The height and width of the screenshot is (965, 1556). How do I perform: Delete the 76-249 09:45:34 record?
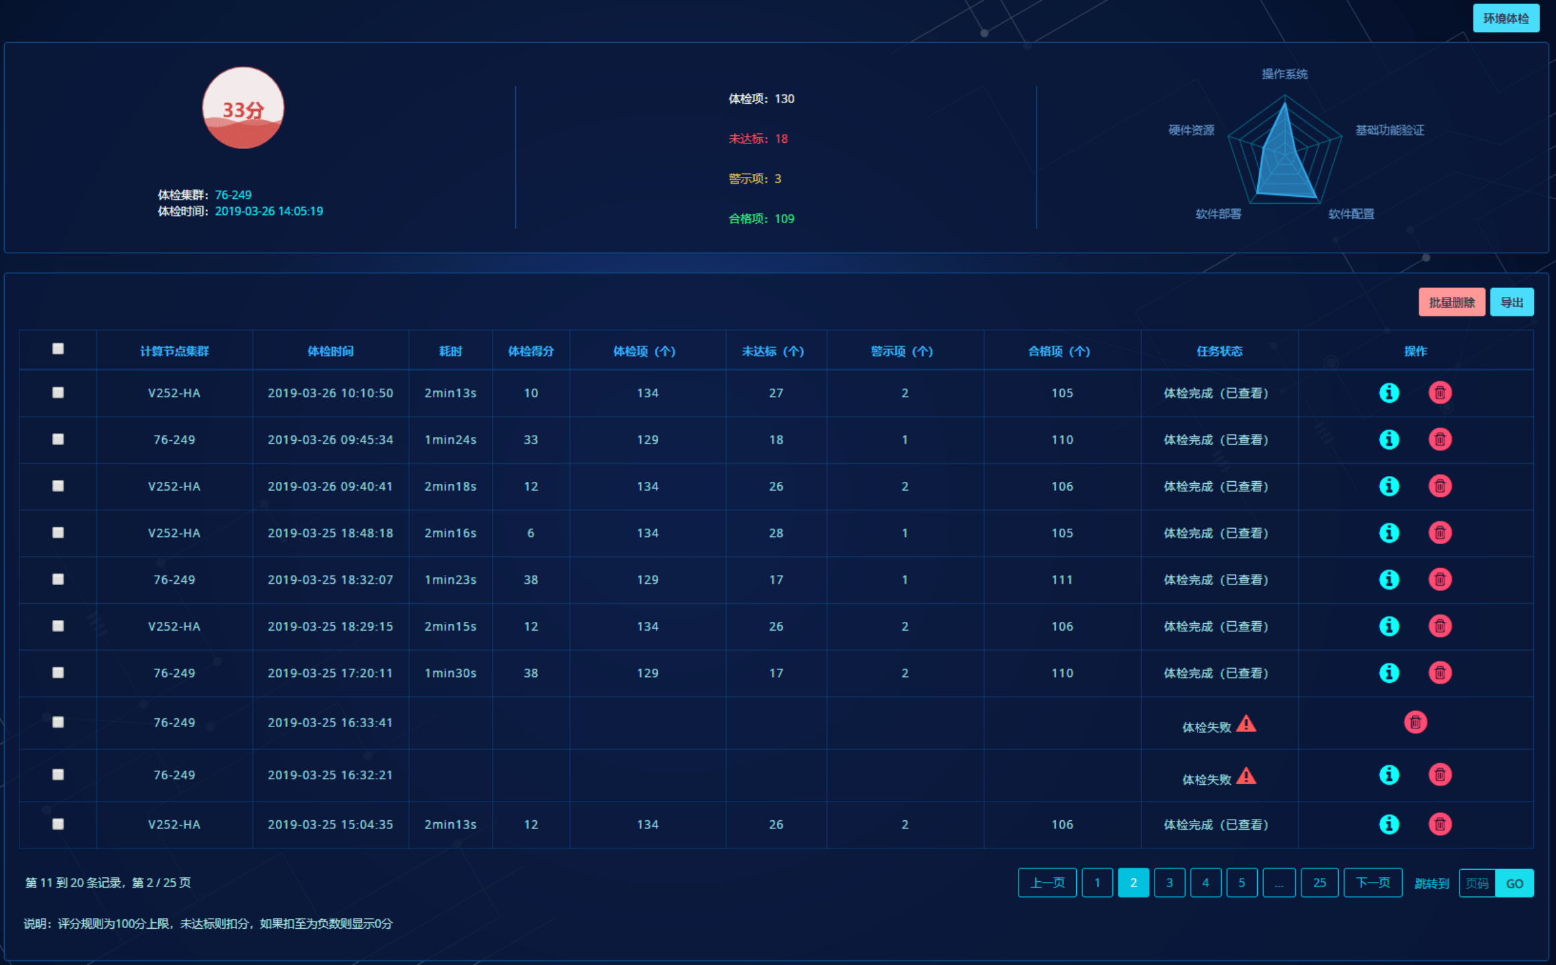(1439, 440)
